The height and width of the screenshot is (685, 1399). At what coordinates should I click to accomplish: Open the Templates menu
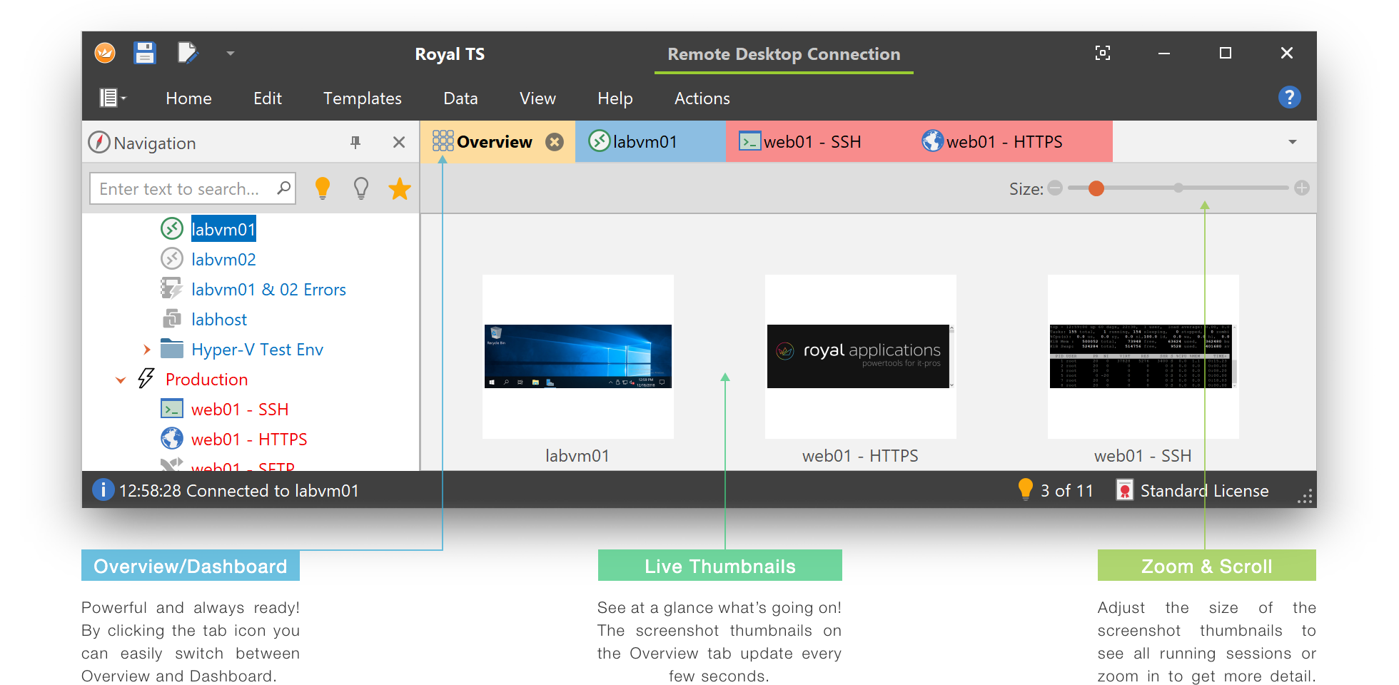point(362,98)
